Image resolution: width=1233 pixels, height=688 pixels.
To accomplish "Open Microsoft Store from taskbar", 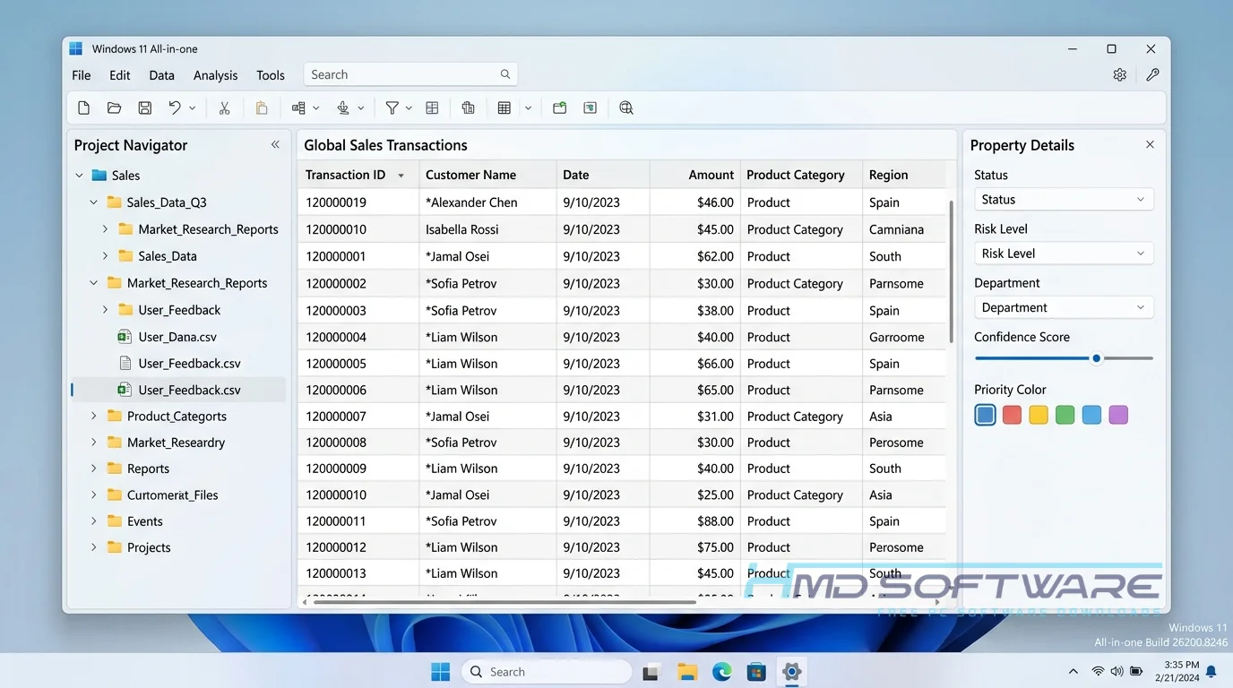I will click(x=756, y=672).
